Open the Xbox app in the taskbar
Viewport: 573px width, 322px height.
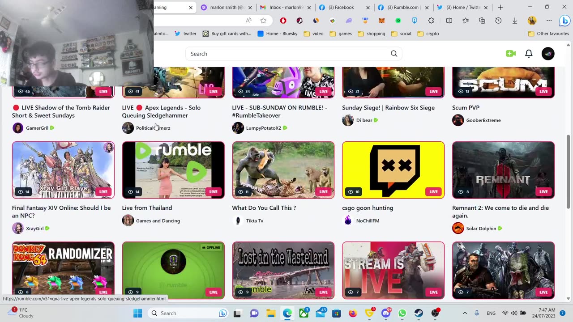click(304, 313)
